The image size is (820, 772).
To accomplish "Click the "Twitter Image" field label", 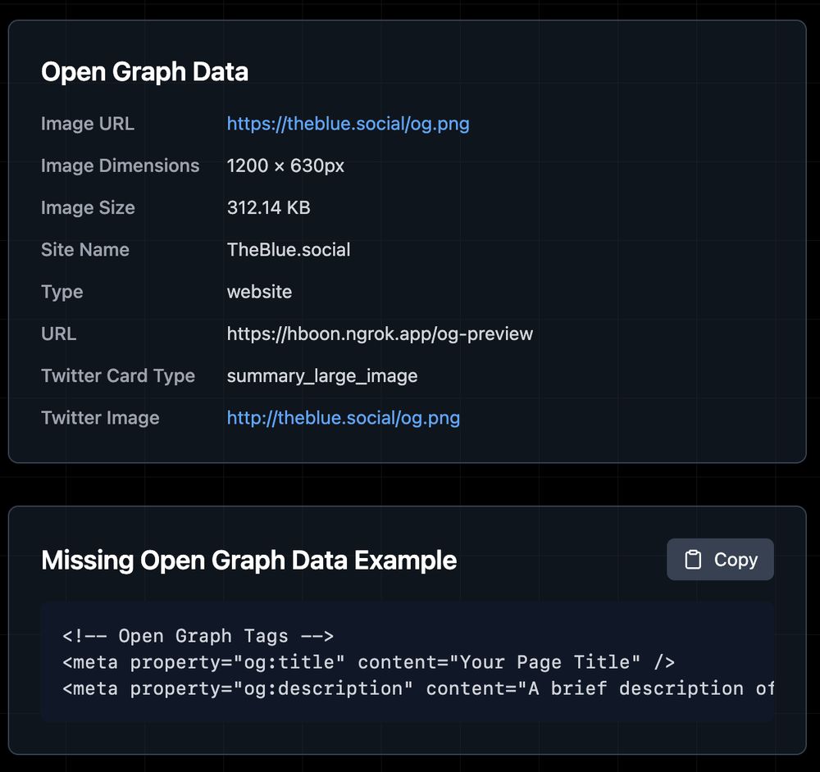I will point(100,418).
